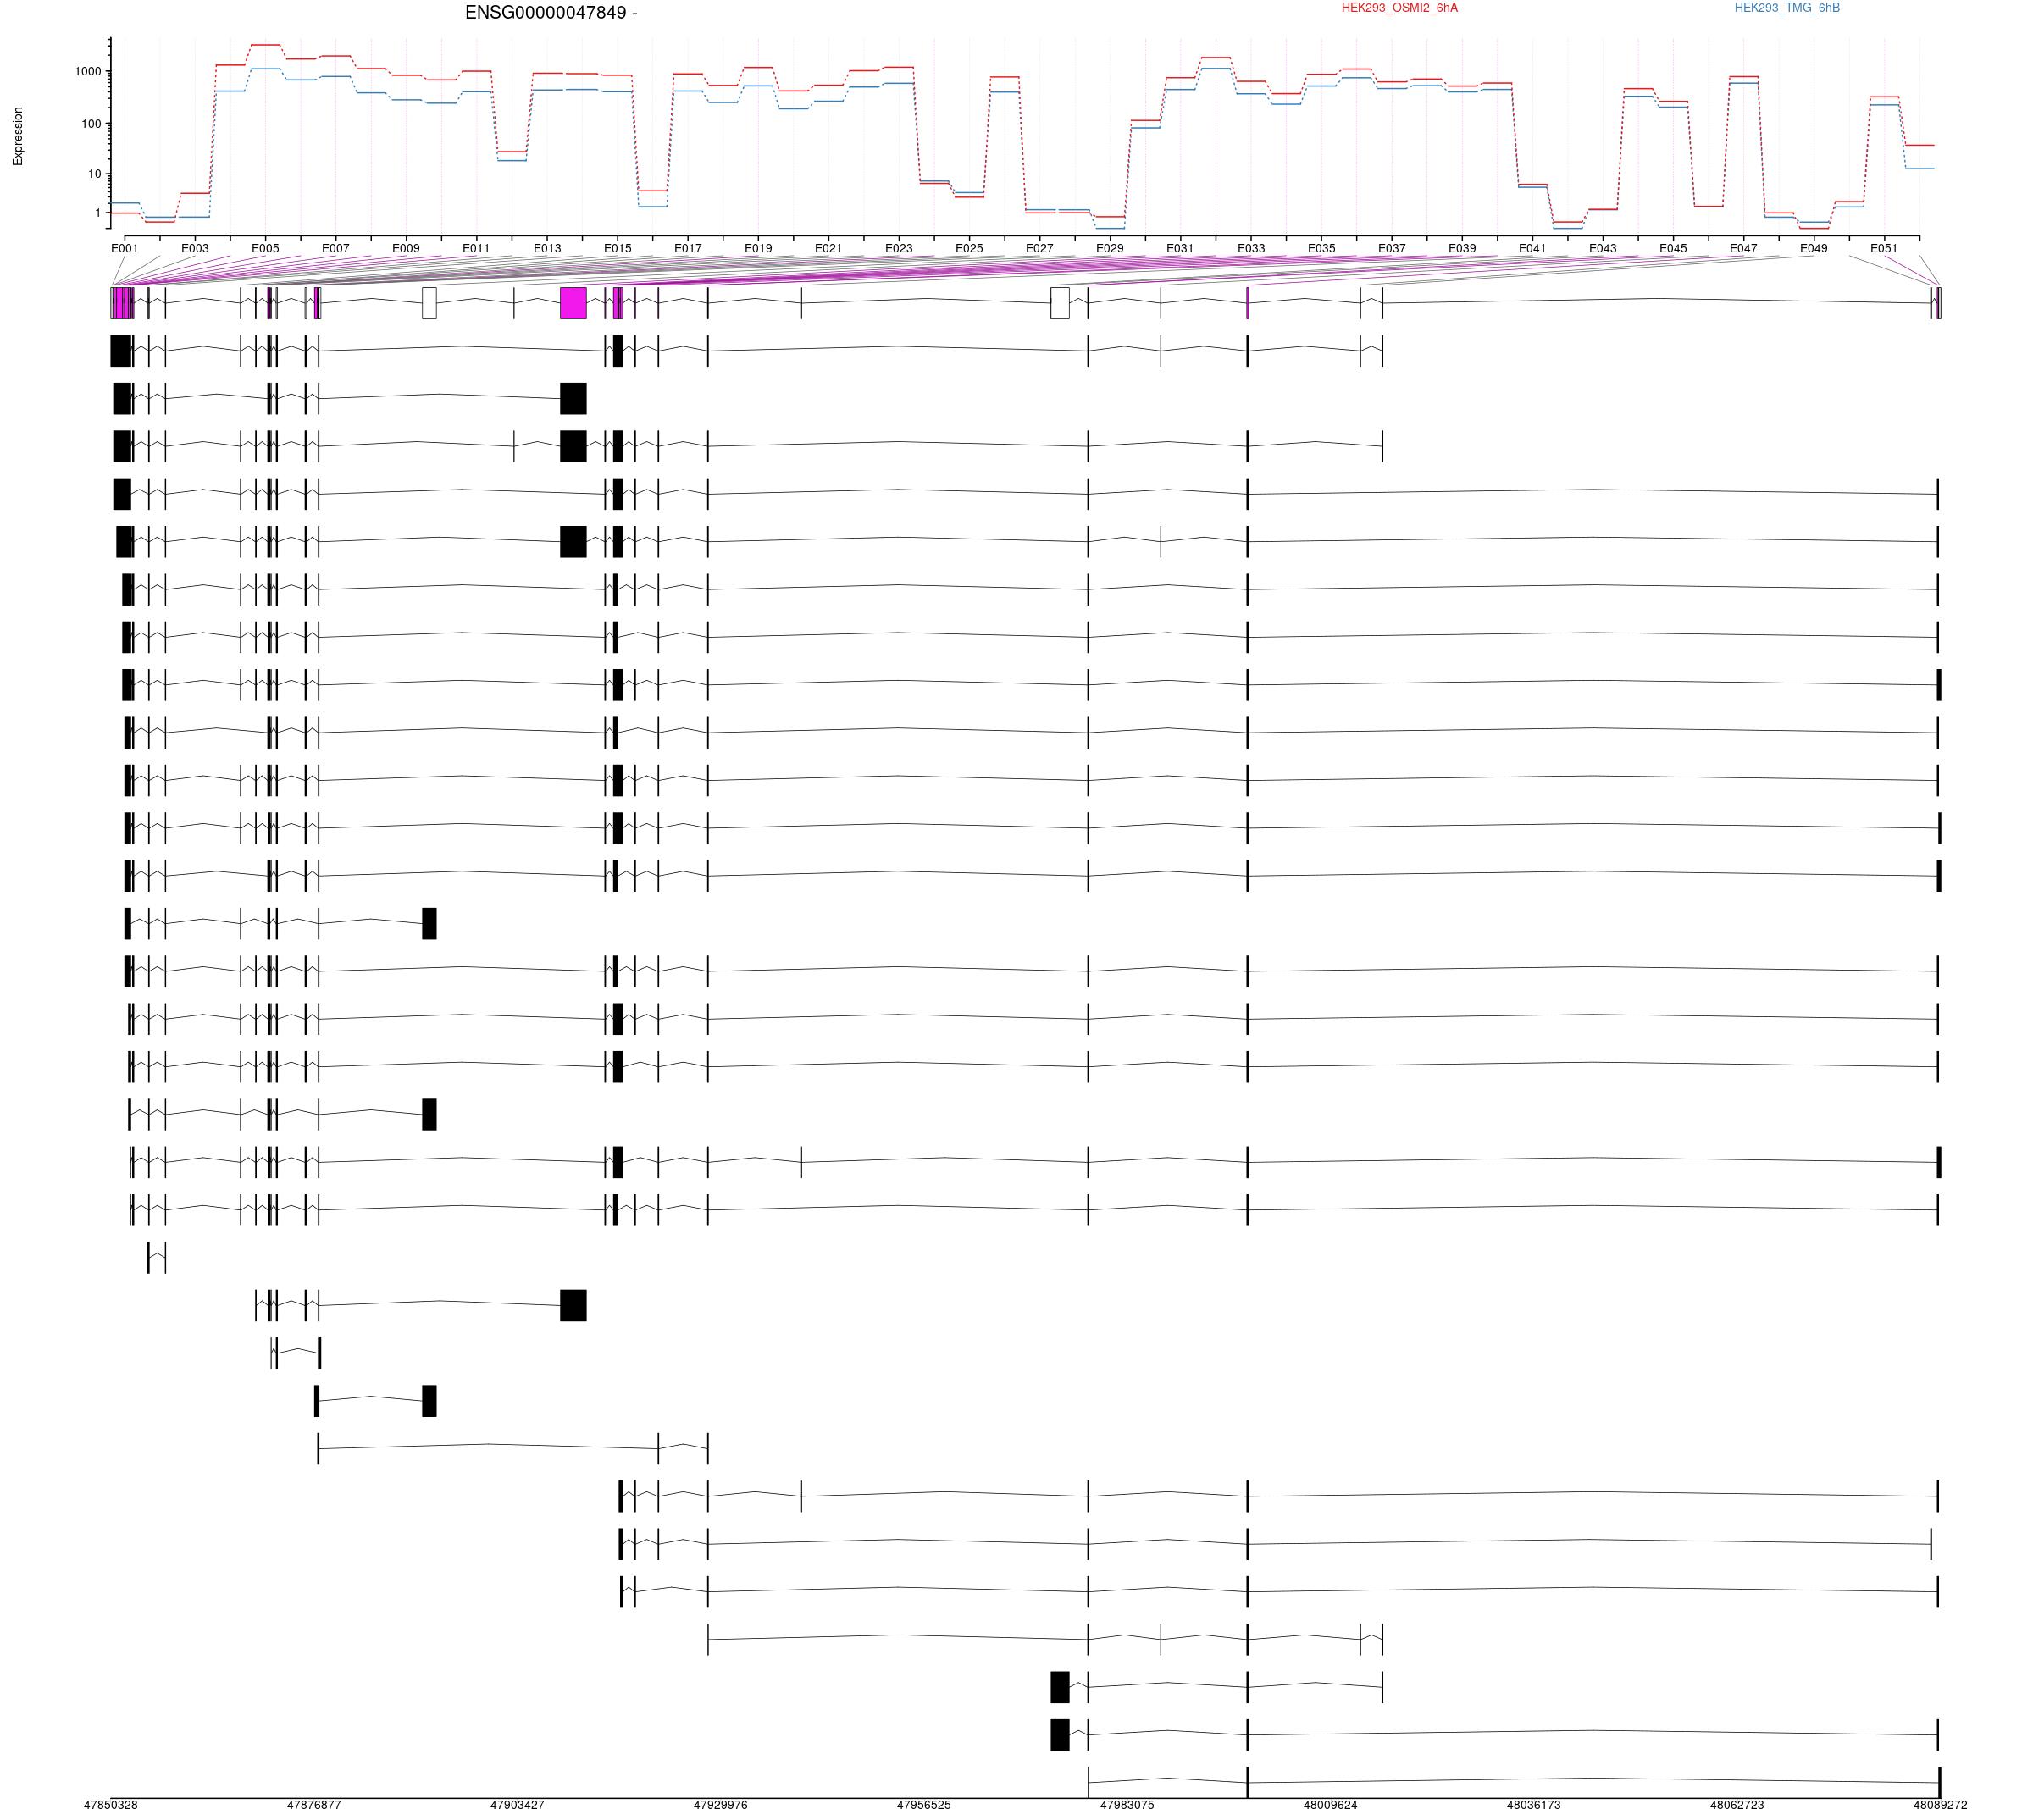The height and width of the screenshot is (1820, 2033).
Task: Click the exon bin label E043
Action: [1603, 248]
